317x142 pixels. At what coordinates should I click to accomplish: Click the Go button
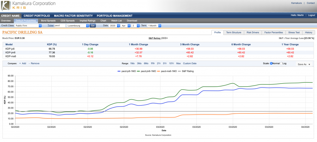coord(93,26)
